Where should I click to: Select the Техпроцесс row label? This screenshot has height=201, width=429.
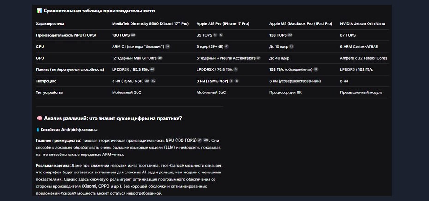46,81
